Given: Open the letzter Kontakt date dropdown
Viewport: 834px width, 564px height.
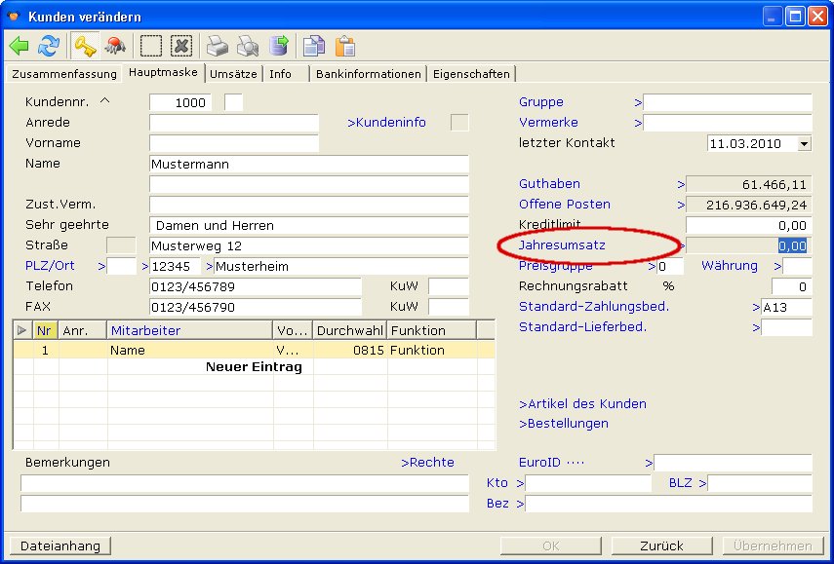Looking at the screenshot, I should 804,143.
